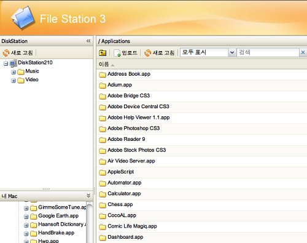307x243 pixels.
Task: Click the folder icon of Adobe Reader 9
Action: click(103, 140)
